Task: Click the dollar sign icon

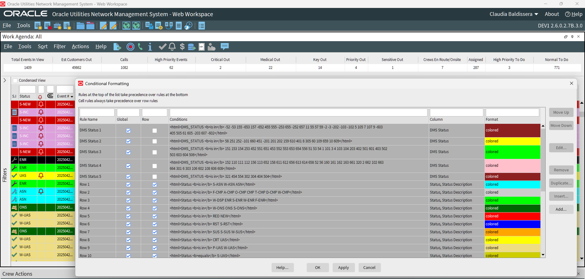Action: [x=182, y=47]
